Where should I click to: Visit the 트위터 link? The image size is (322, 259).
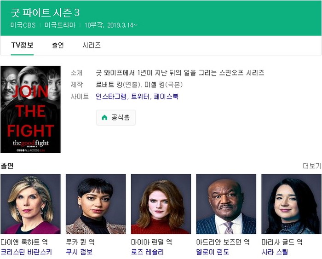click(x=140, y=96)
